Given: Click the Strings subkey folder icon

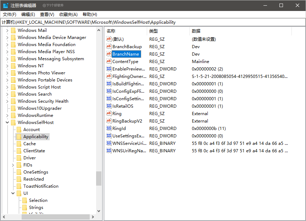Looking at the screenshot, I should (24, 207).
